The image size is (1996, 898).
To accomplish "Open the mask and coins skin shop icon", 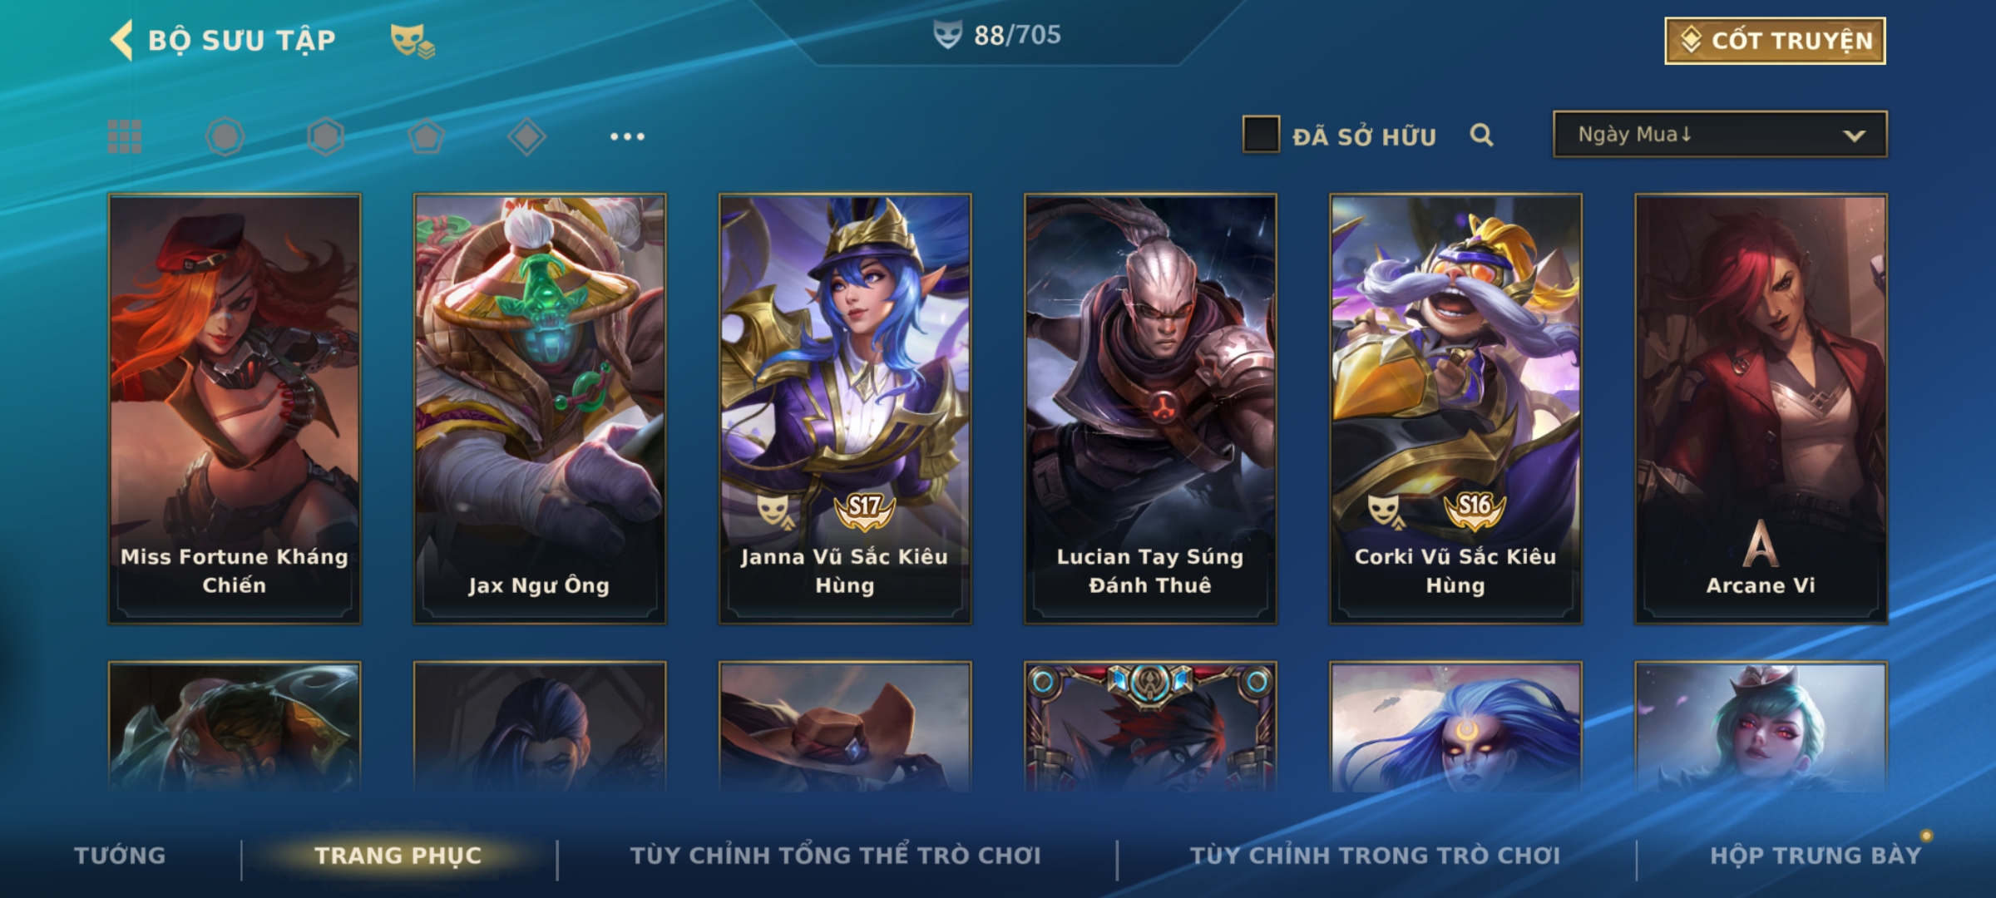I will pos(413,40).
